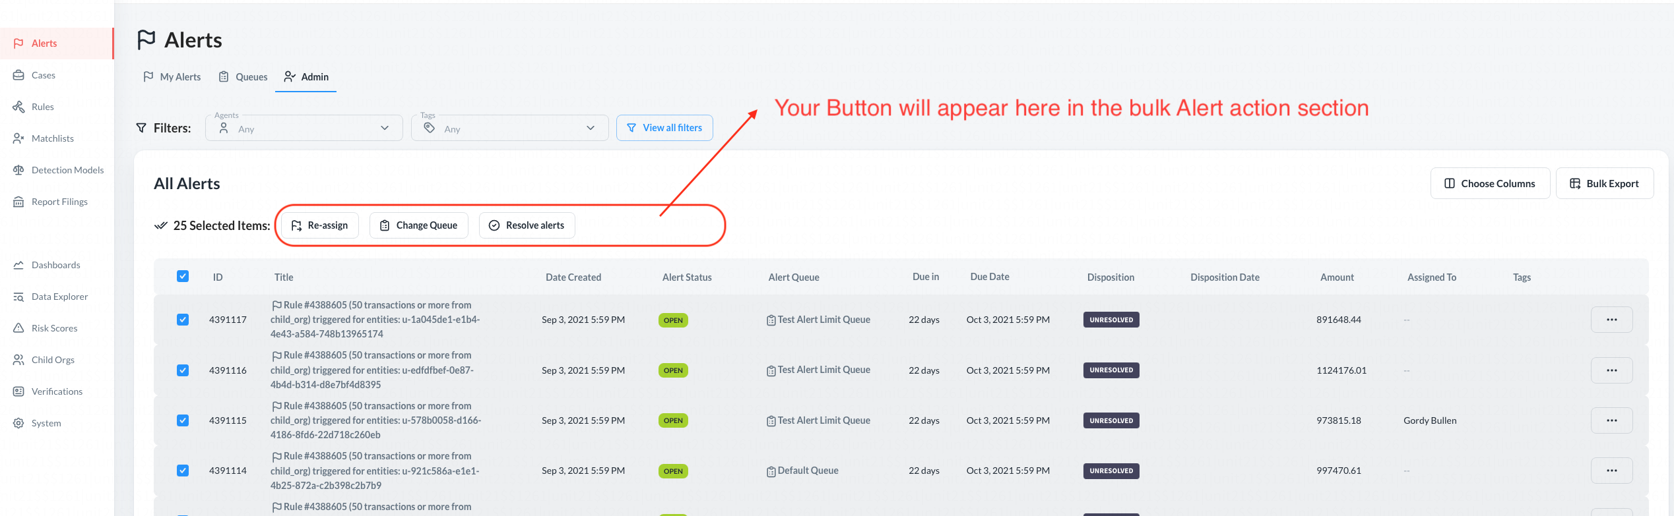1674x516 pixels.
Task: Click the Change Queue button
Action: pyautogui.click(x=419, y=225)
